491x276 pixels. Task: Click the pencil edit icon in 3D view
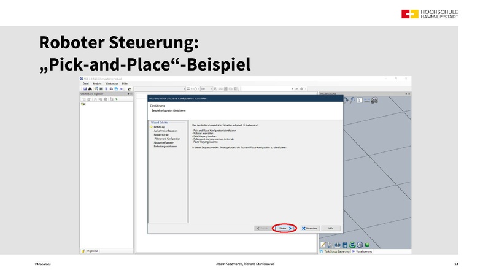point(323,245)
